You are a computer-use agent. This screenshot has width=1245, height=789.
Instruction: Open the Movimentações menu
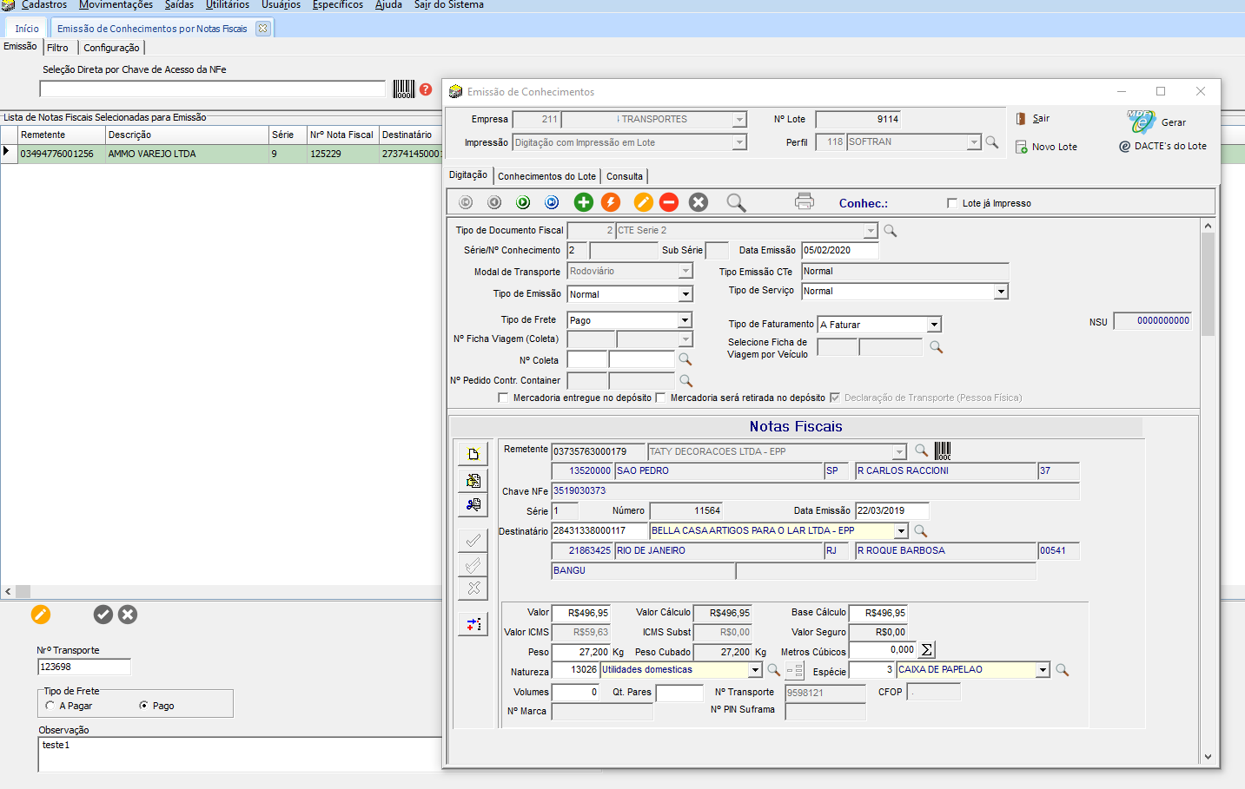pyautogui.click(x=116, y=5)
